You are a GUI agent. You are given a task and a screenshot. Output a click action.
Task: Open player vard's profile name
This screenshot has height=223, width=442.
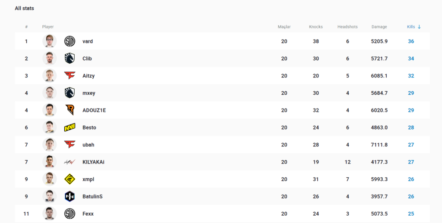click(x=88, y=41)
